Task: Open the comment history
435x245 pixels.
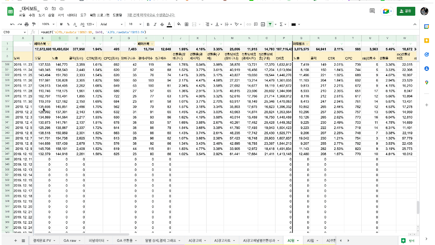Action: click(x=372, y=11)
